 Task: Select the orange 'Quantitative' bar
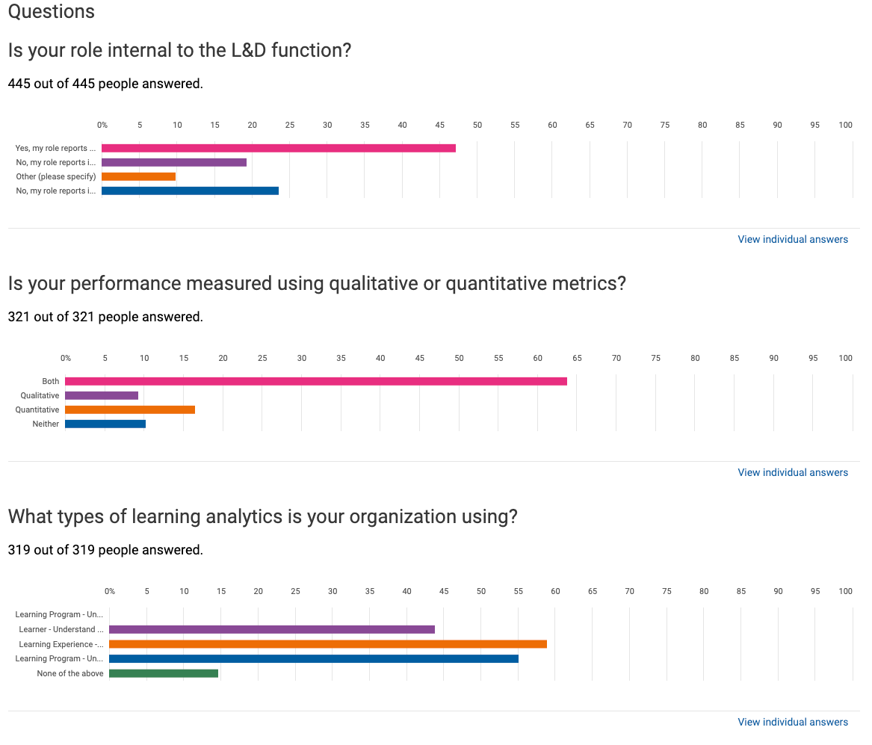[131, 409]
